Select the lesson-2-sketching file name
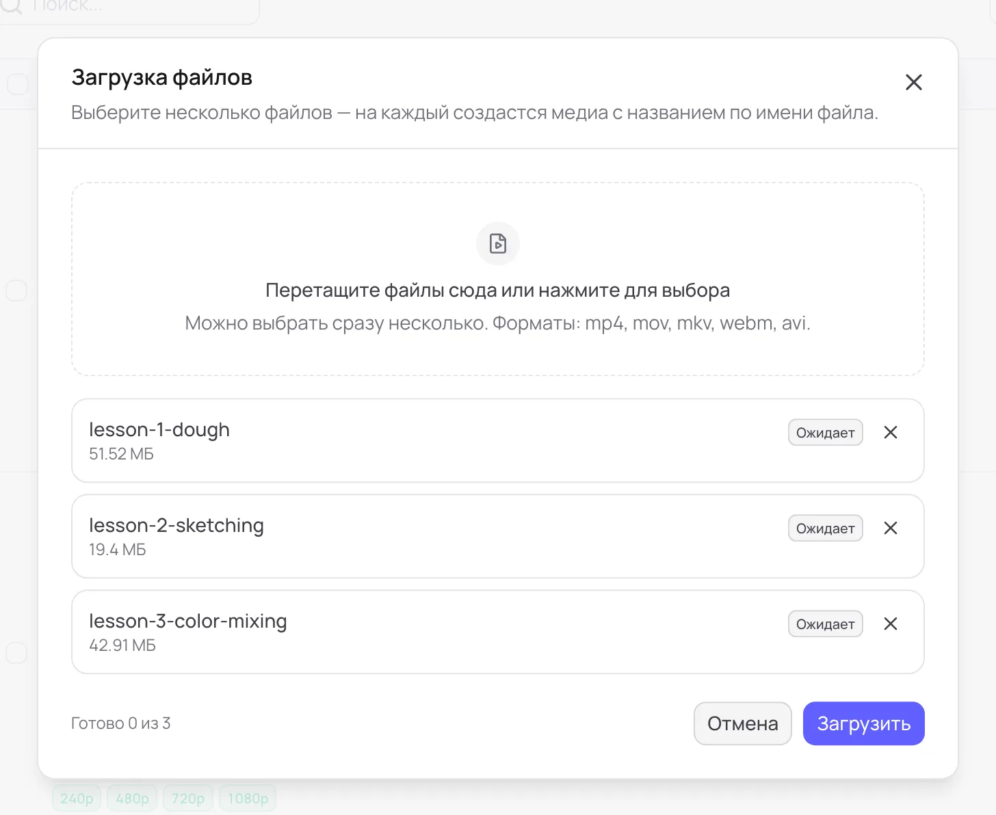The image size is (996, 815). [176, 525]
